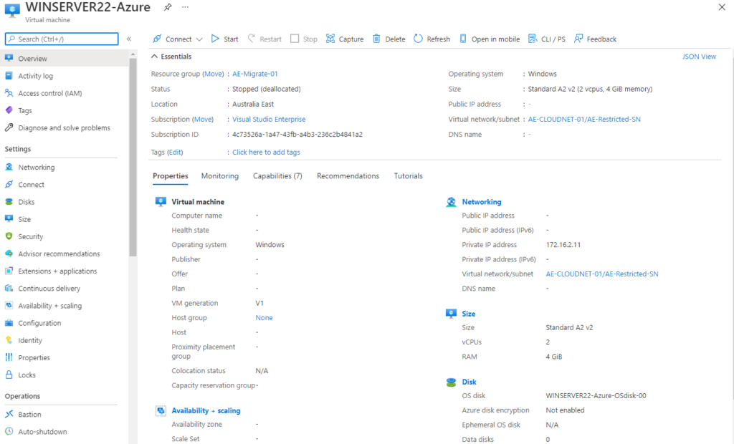Viewport: 734px width, 444px height.
Task: Start the VM using the play icon
Action: pos(215,39)
